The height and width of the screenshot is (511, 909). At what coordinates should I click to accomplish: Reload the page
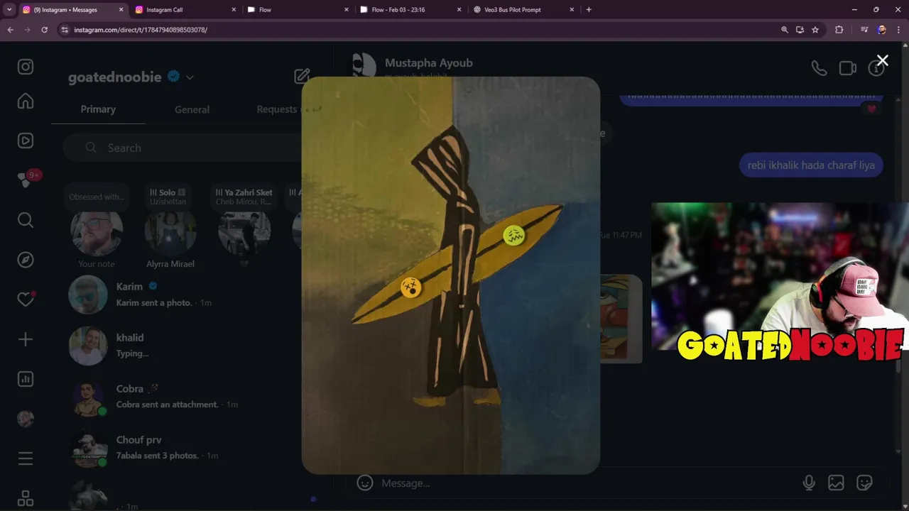[44, 30]
